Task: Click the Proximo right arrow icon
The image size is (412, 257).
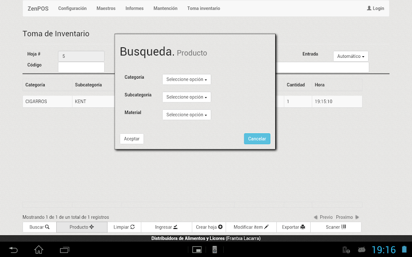Action: point(357,217)
